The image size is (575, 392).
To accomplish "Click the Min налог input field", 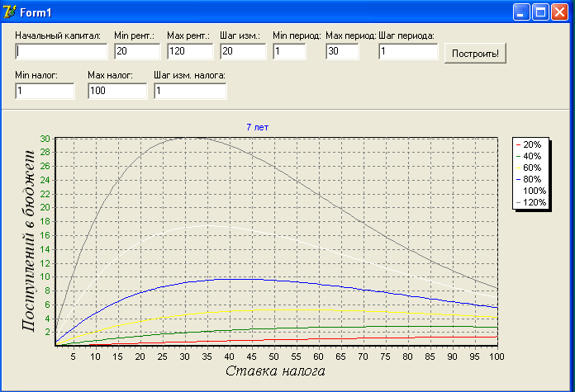I will point(45,91).
